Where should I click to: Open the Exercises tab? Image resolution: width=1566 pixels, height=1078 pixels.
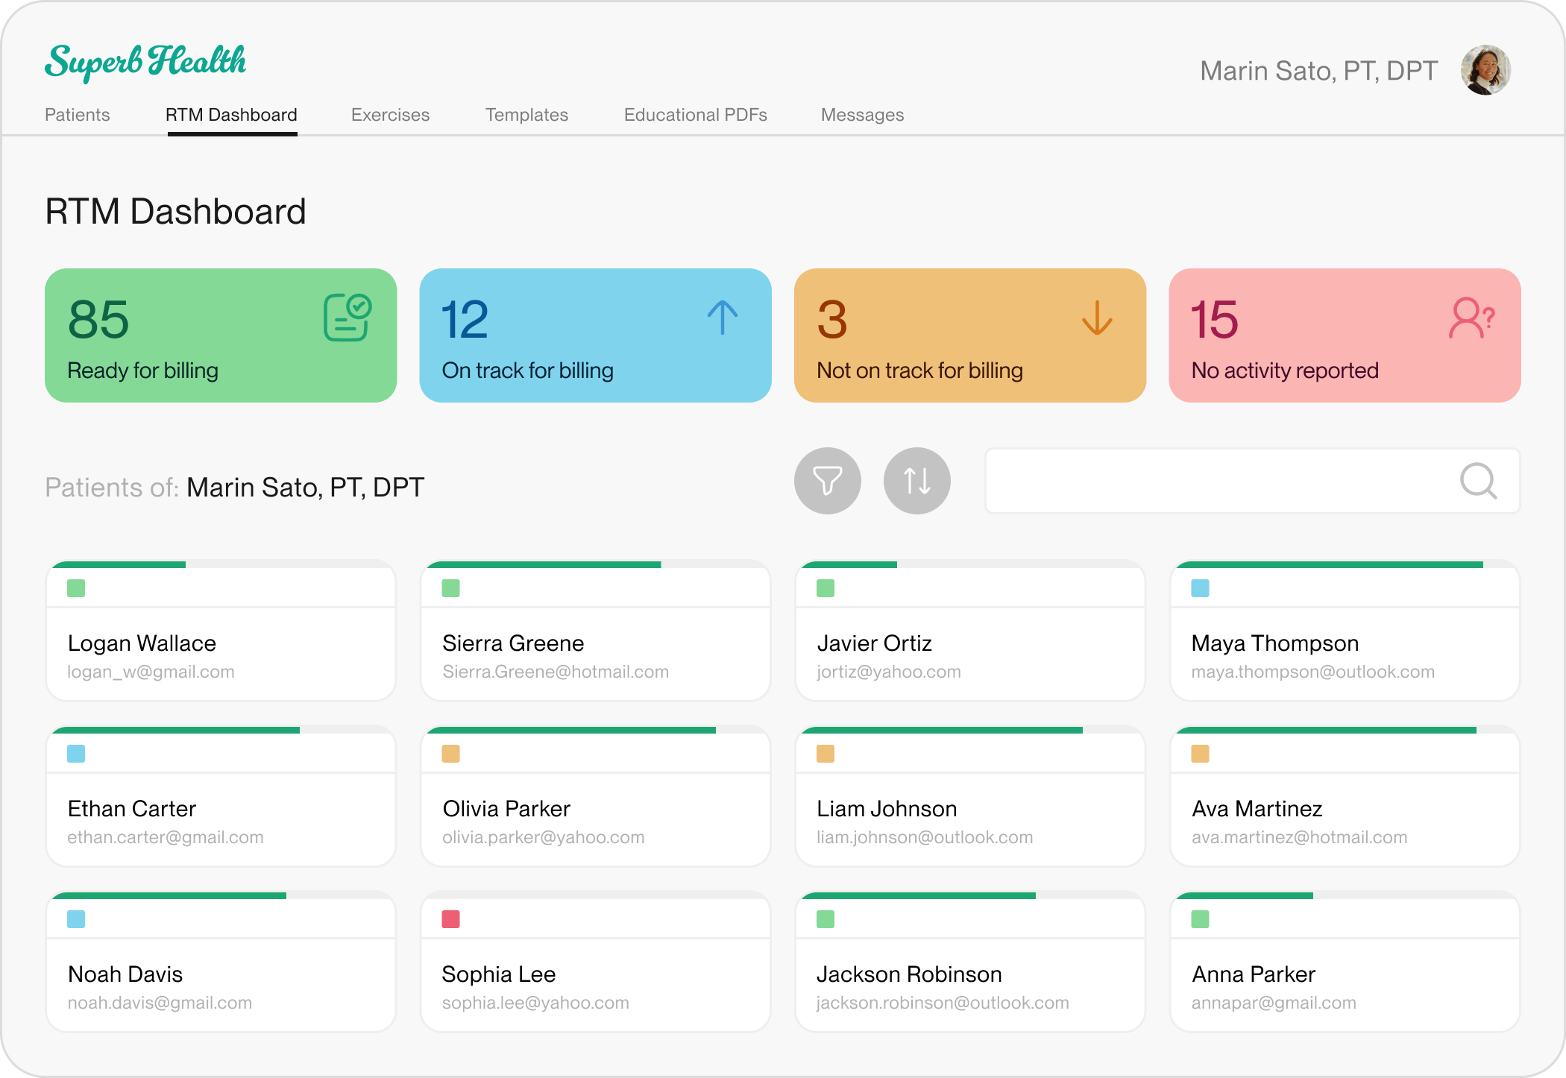pyautogui.click(x=390, y=115)
